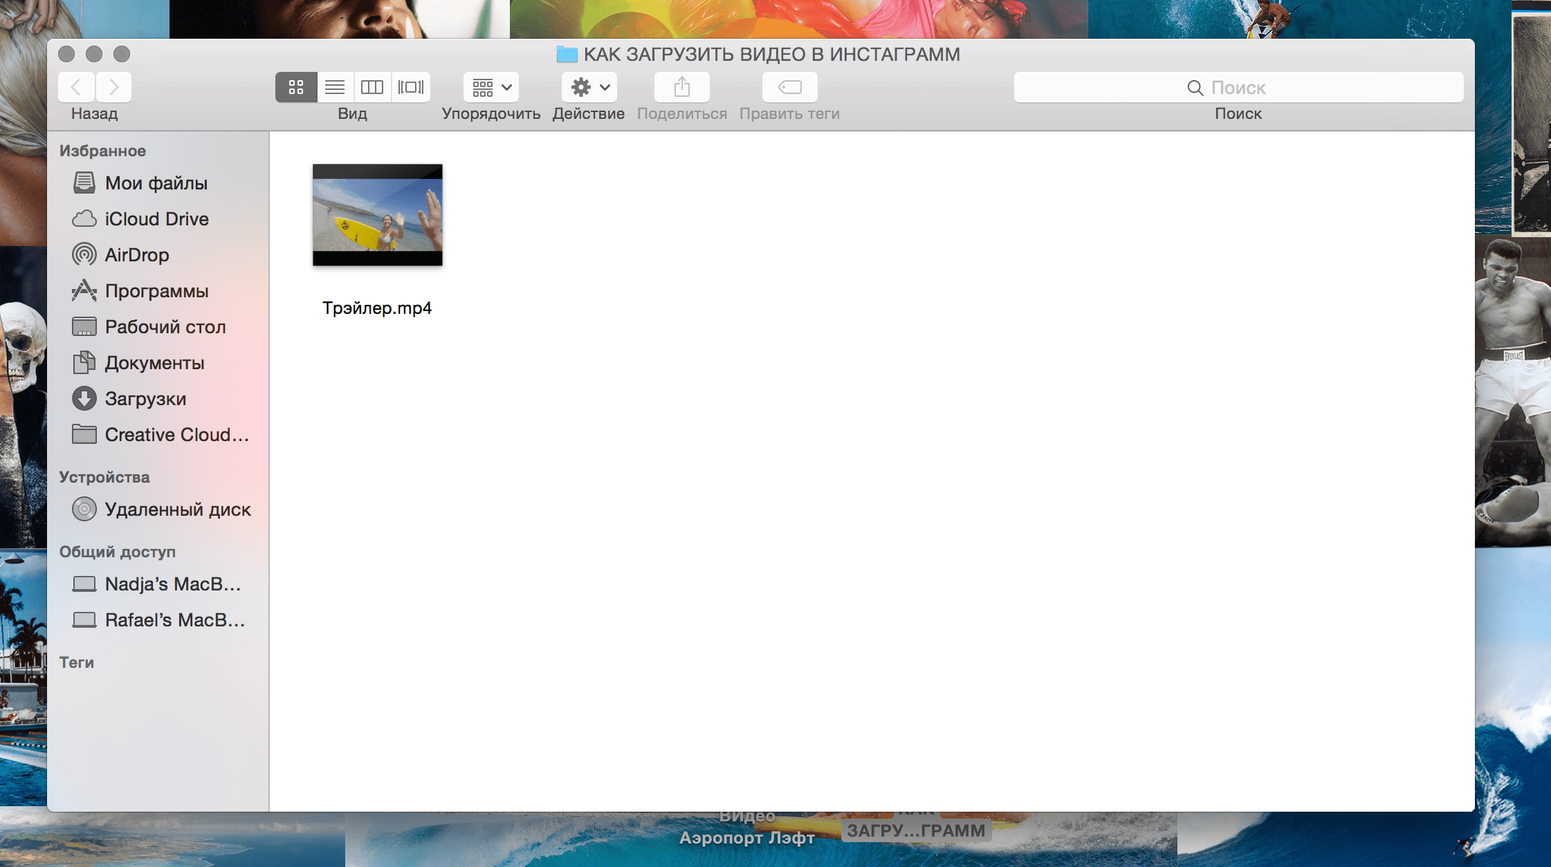The image size is (1551, 867).
Task: Click the window title КАК ЗАГРУЗИТЬ ВИДЕО В ИНСТАГРАММ
Action: pyautogui.click(x=772, y=54)
